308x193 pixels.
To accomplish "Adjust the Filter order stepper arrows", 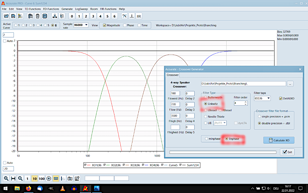I will click(x=246, y=103).
